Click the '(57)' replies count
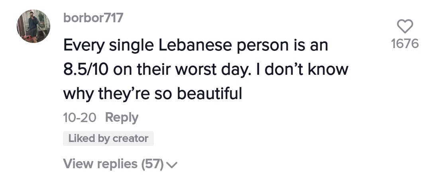This screenshot has width=430, height=177. point(153,164)
